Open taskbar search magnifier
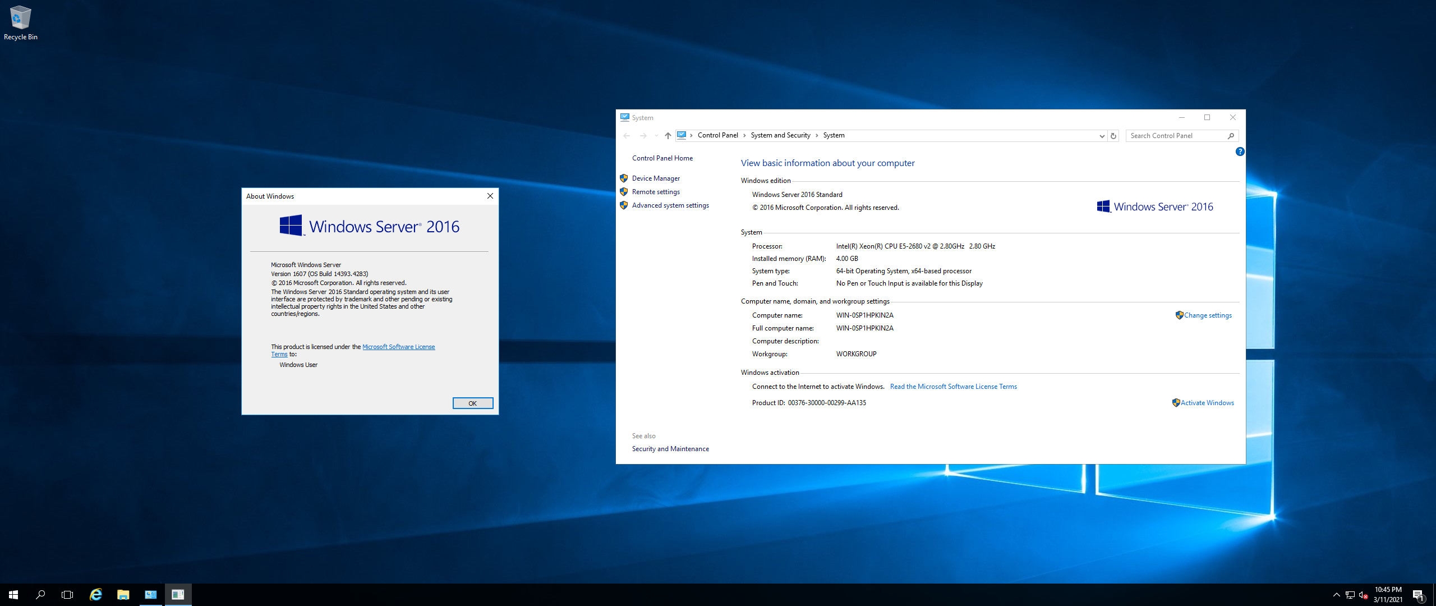 point(40,595)
